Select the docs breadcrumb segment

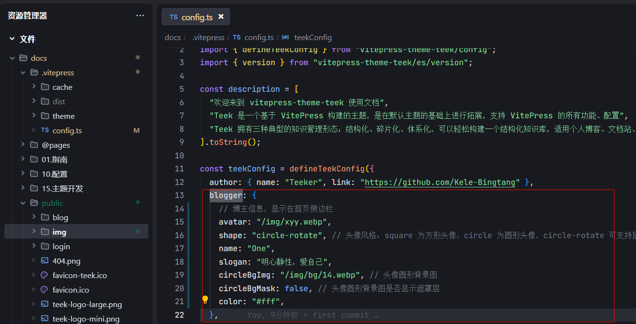point(172,37)
